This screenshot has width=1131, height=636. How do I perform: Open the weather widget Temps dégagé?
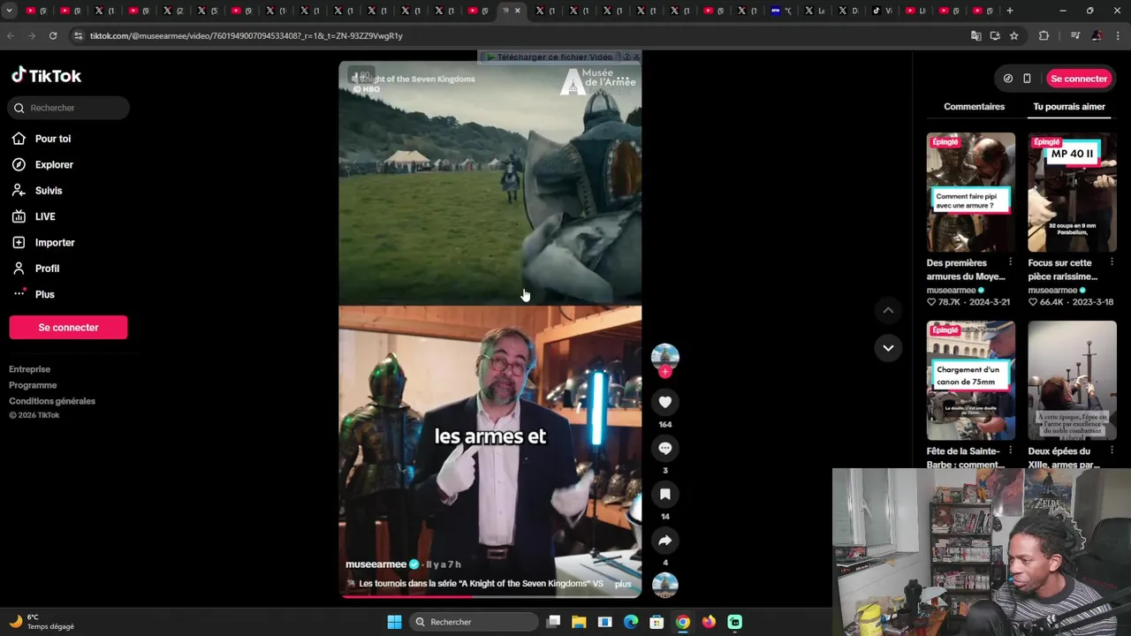[x=42, y=622]
